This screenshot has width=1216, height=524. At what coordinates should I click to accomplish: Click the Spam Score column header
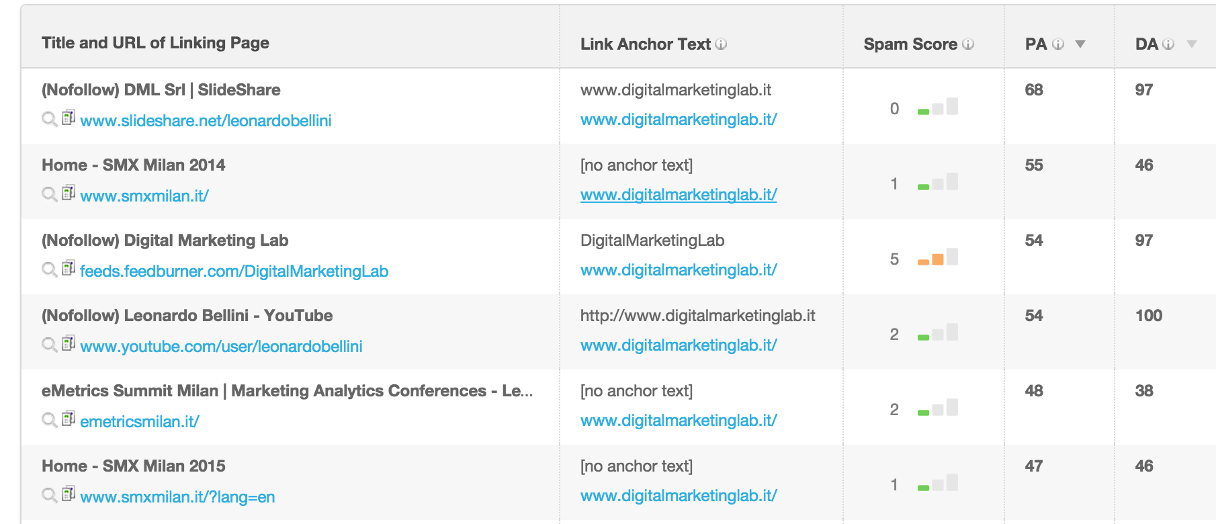[x=910, y=44]
